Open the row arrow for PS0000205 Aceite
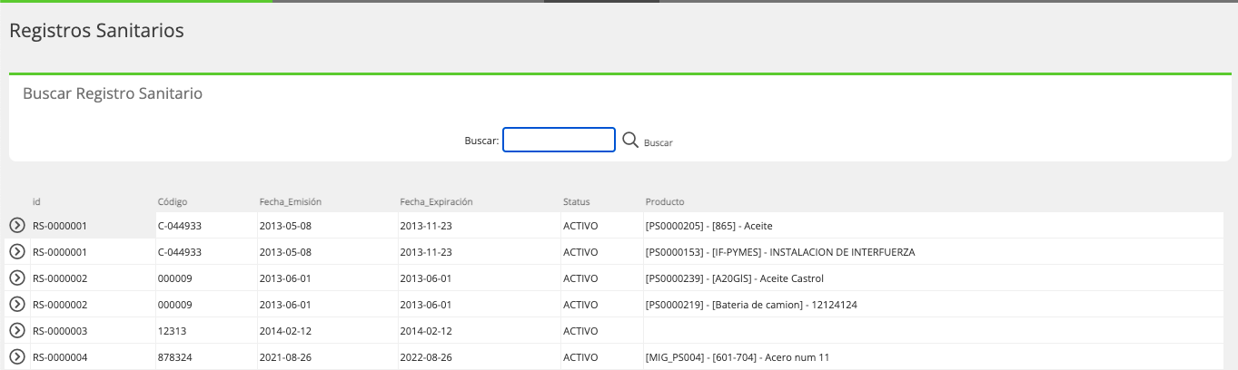 pos(16,225)
